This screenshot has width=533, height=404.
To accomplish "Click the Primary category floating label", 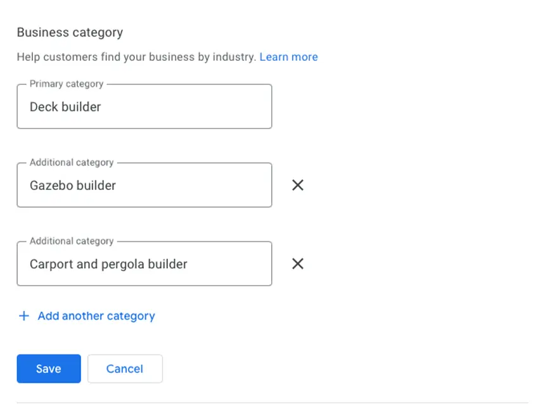I will tap(66, 84).
